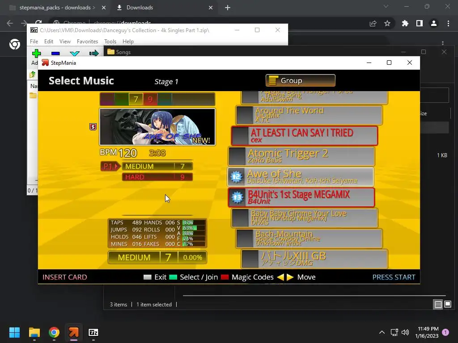The height and width of the screenshot is (343, 458).
Task: Click the Copy arrow icon in 7-Zip
Action: [94, 53]
